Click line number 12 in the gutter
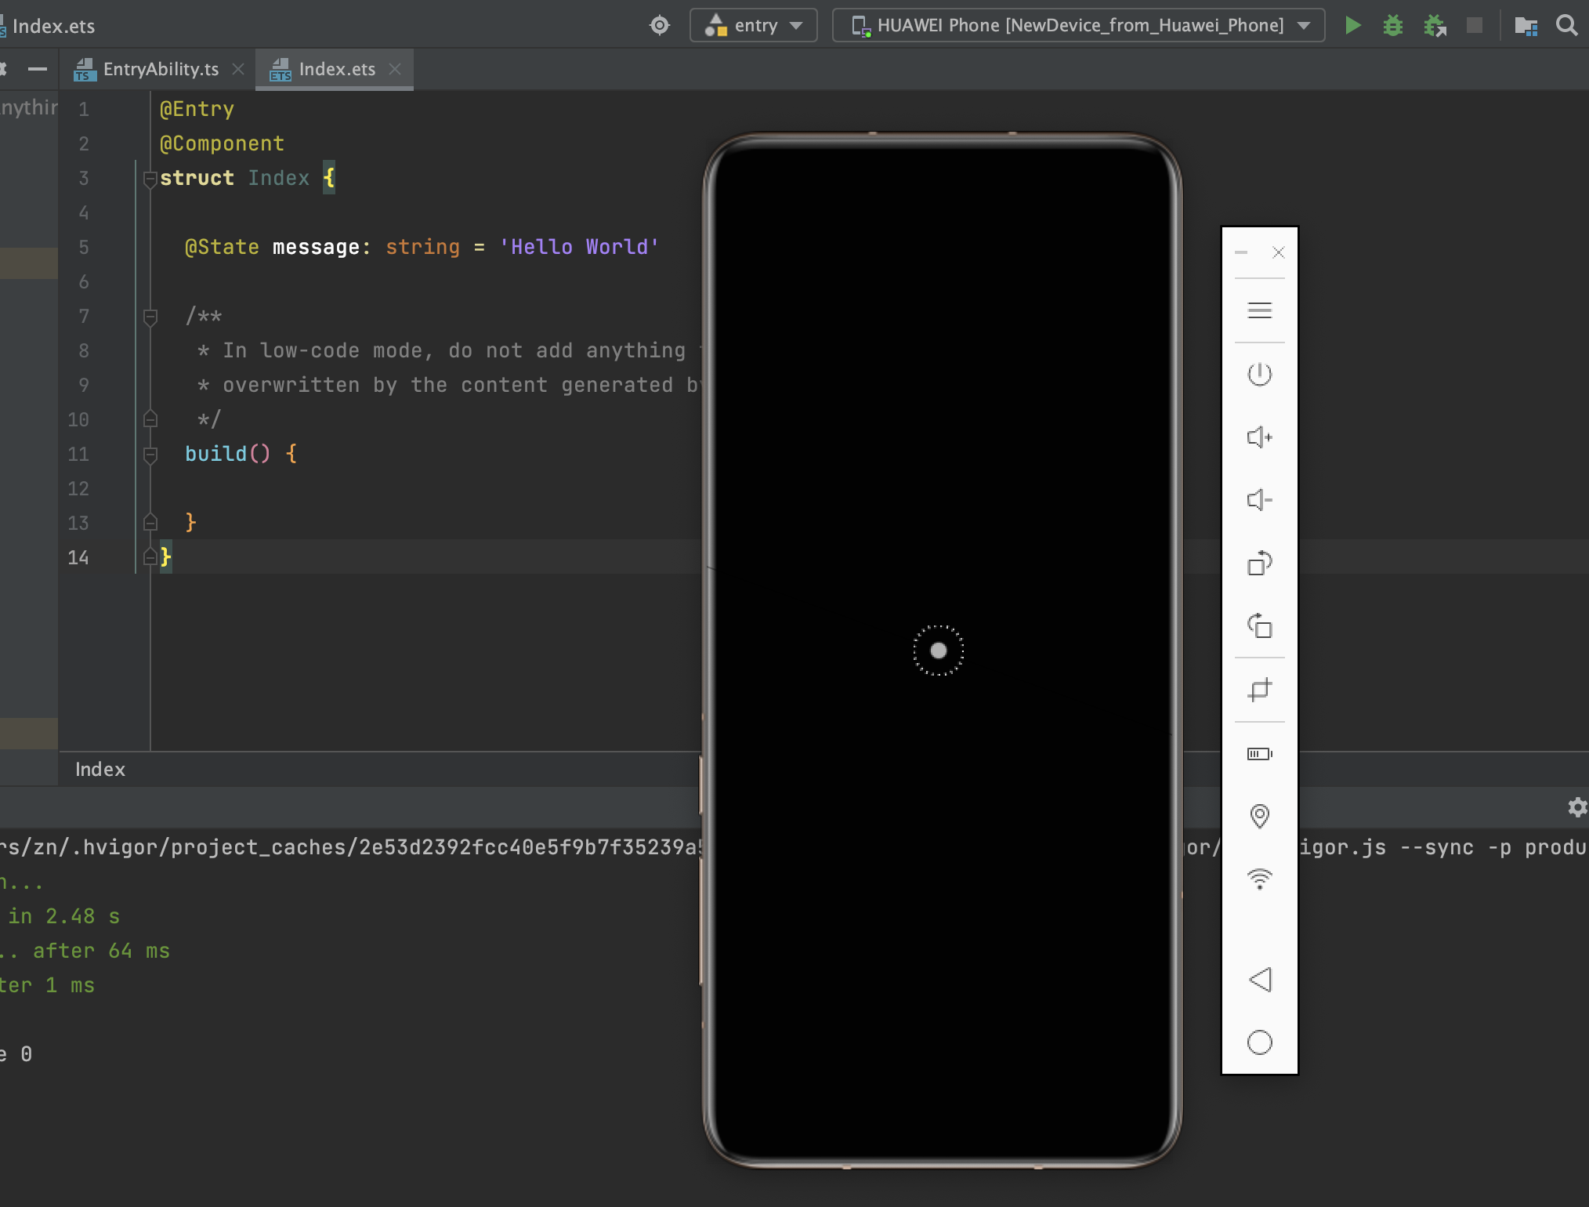Viewport: 1589px width, 1207px height. coord(78,488)
